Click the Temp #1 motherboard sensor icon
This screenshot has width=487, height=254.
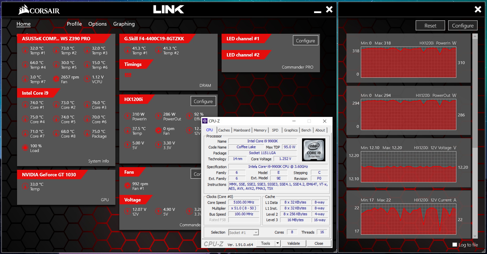[25, 50]
